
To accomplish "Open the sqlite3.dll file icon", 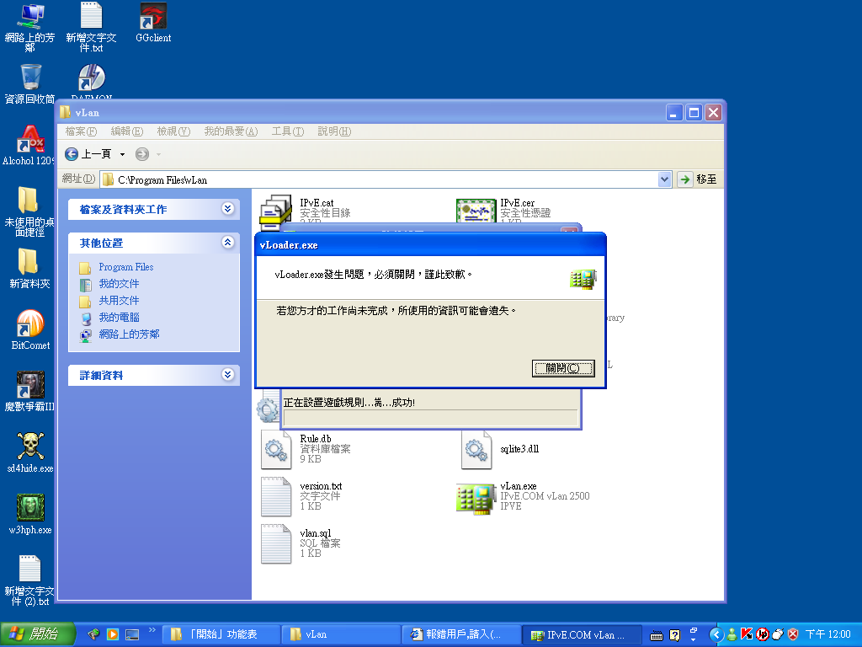I will (476, 450).
